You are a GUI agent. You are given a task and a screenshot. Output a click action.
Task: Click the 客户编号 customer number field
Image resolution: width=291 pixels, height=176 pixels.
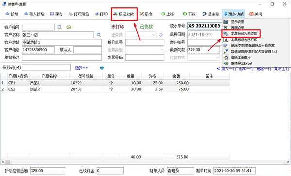(38, 27)
